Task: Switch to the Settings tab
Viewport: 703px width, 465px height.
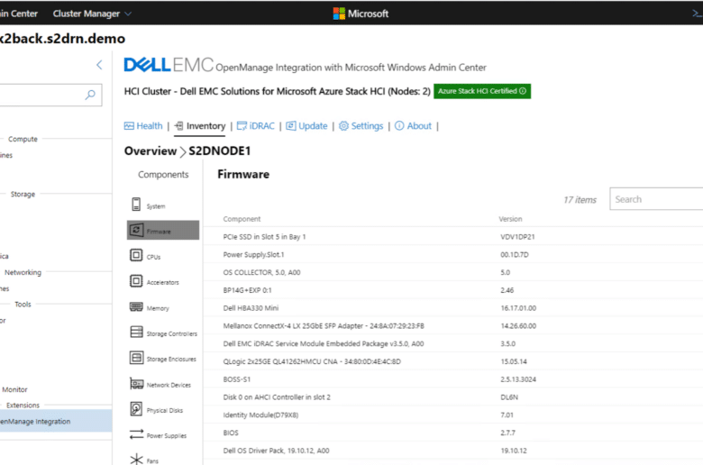Action: pos(361,126)
